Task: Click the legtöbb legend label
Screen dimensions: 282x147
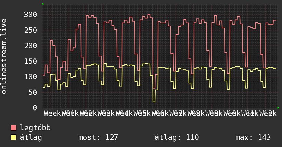Action: coord(35,128)
